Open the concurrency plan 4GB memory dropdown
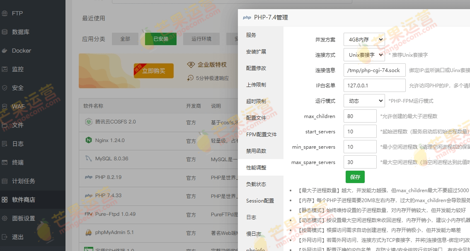Screen dimensions: 470x251 point(364,40)
